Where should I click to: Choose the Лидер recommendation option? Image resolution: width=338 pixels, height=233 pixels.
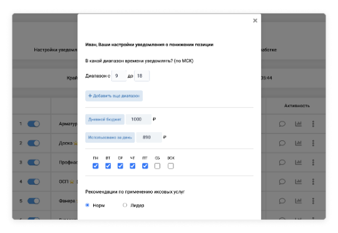125,205
